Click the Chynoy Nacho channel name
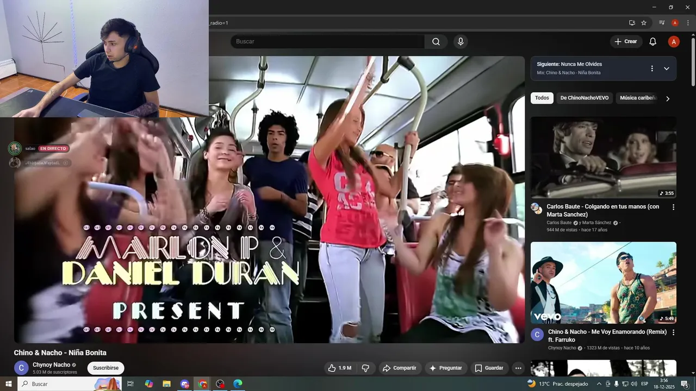This screenshot has height=391, width=696. pos(51,365)
